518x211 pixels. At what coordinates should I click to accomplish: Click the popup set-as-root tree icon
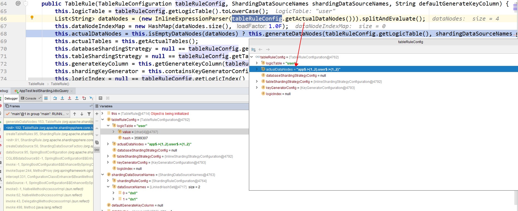[x=253, y=49]
